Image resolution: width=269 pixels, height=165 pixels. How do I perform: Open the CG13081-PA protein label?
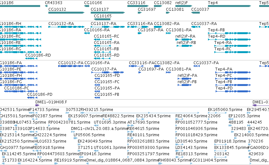[179, 69]
